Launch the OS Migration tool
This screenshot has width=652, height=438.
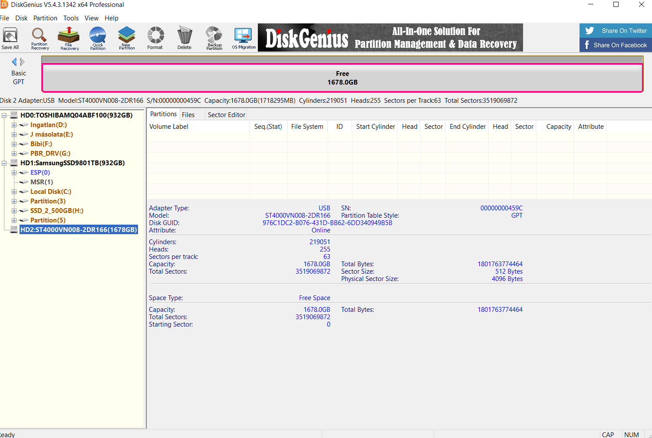(244, 38)
